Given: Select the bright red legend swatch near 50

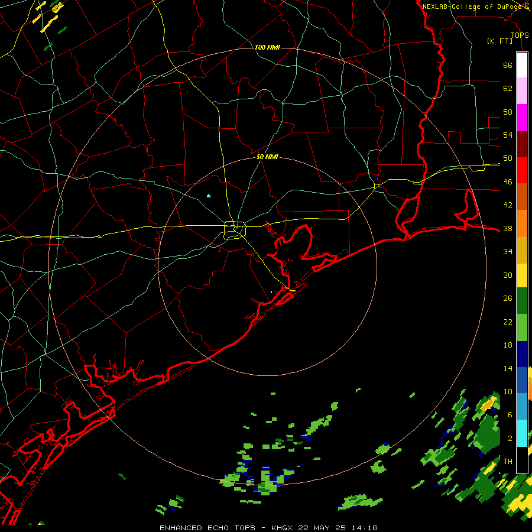Looking at the screenshot, I should point(522,170).
